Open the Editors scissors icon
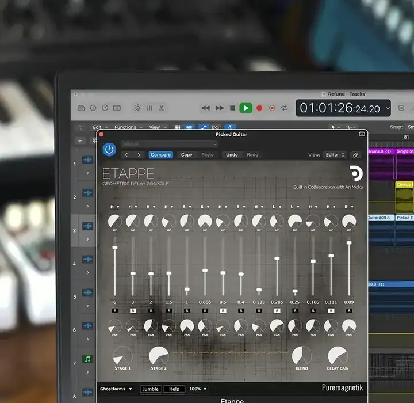Viewport: 414px width, 403px height. [162, 108]
